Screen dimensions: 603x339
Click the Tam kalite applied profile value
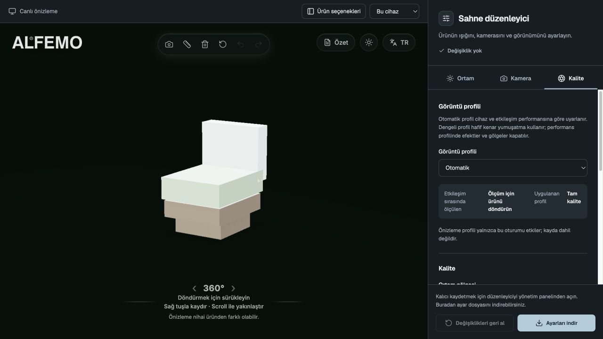pyautogui.click(x=574, y=197)
